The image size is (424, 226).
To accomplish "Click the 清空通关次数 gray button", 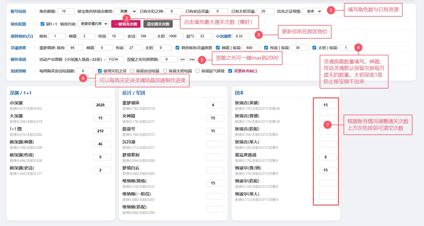I will (x=157, y=24).
